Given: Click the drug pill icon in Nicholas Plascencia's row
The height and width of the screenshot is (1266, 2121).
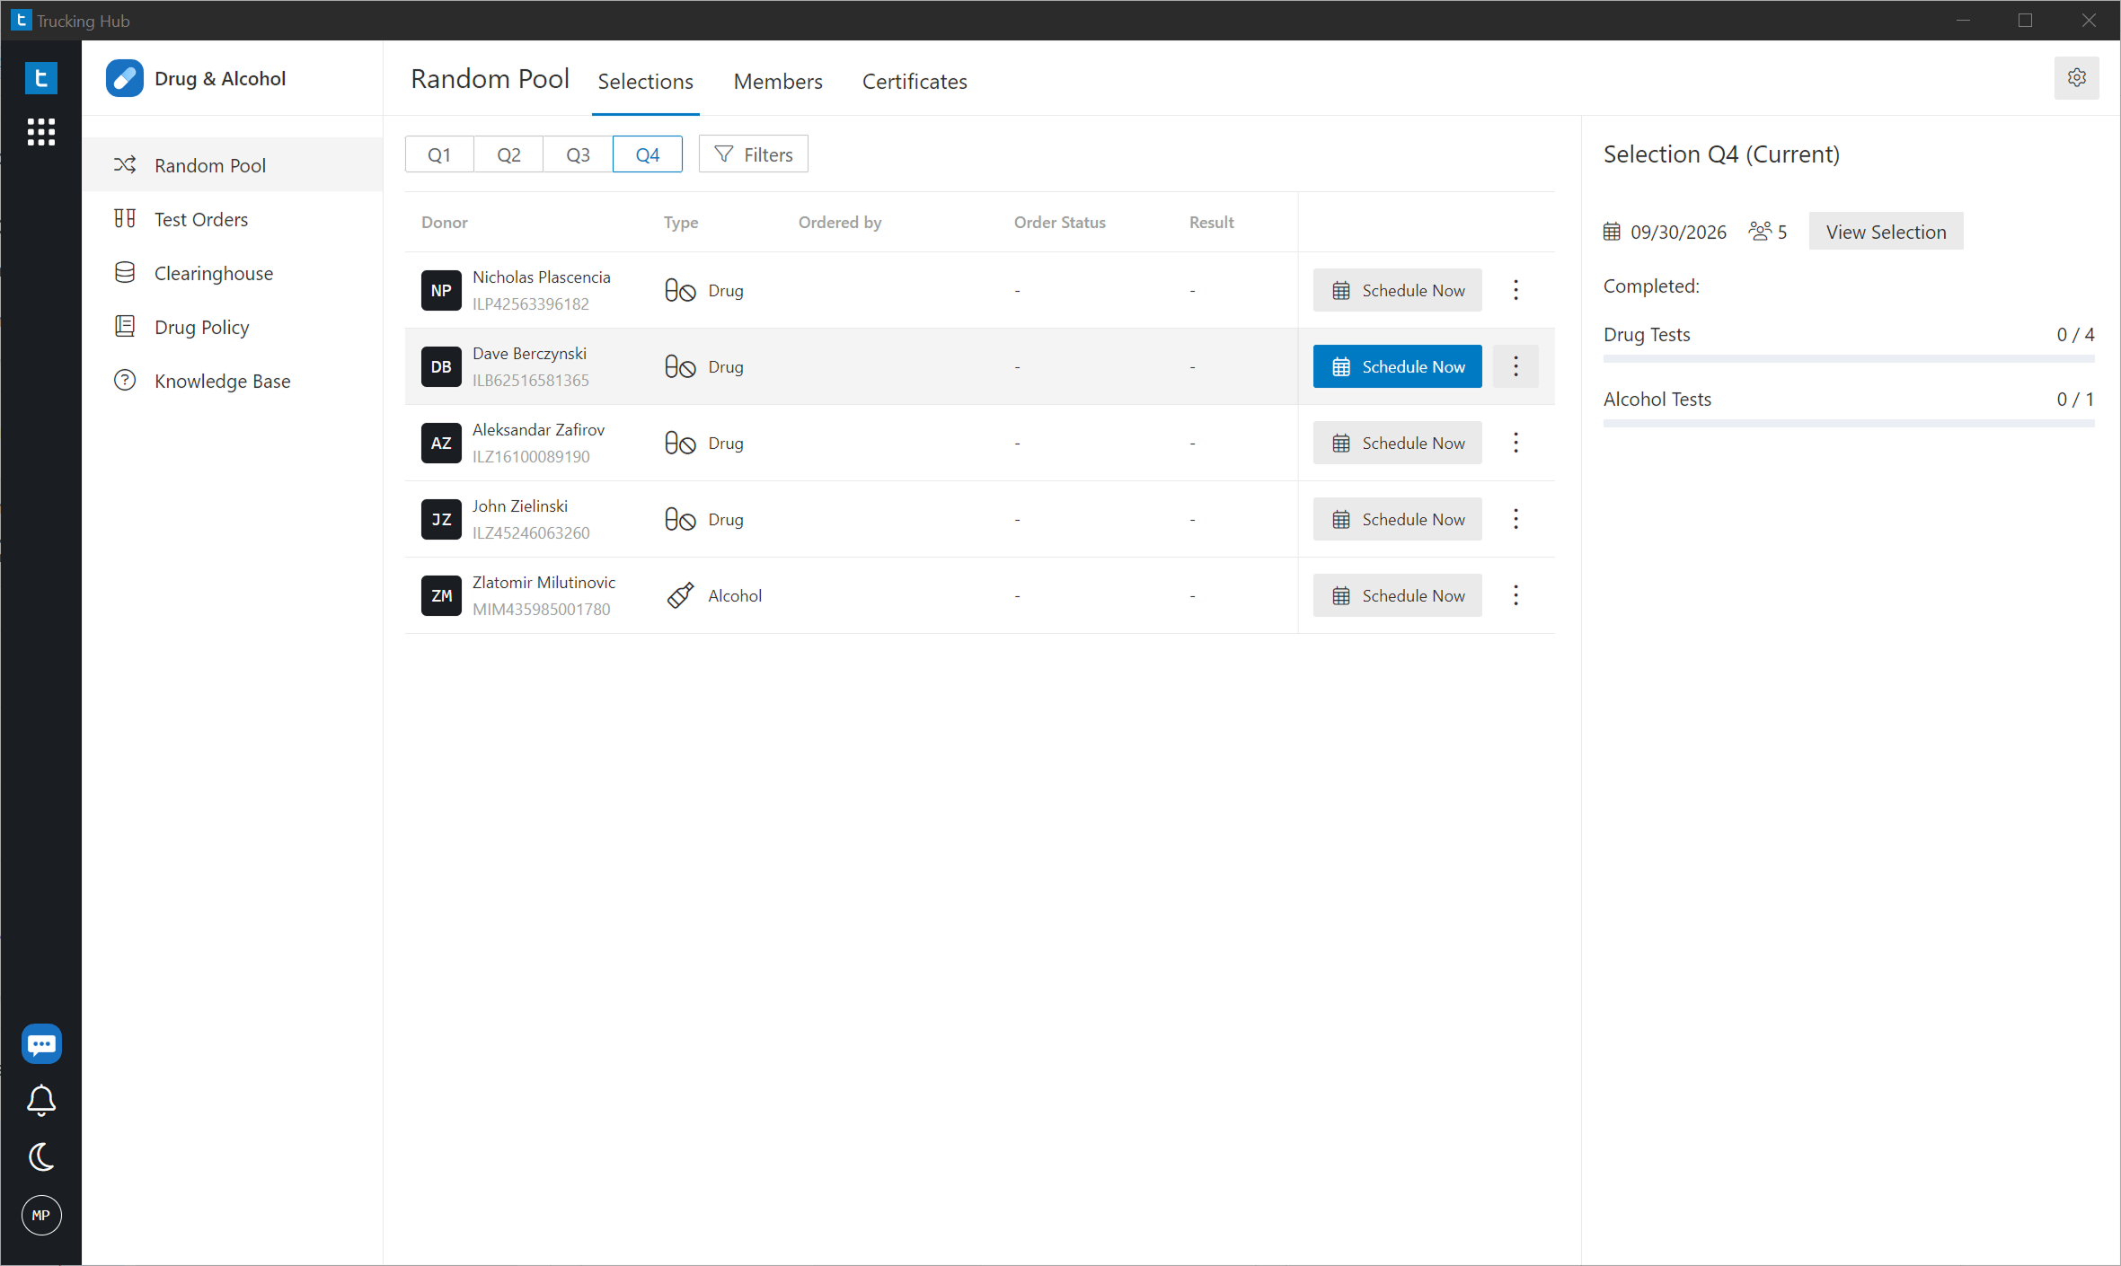Looking at the screenshot, I should 680,290.
